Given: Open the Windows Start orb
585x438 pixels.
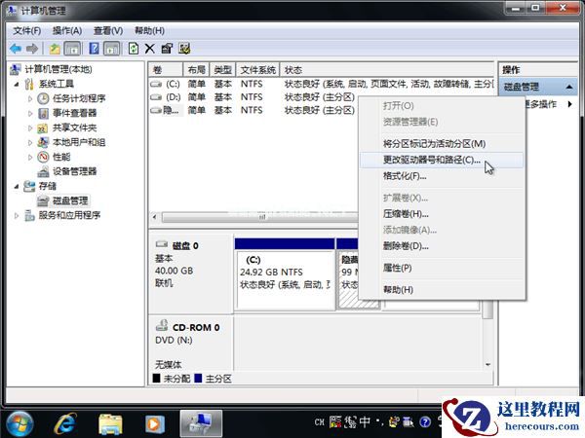Looking at the screenshot, I should (20, 424).
